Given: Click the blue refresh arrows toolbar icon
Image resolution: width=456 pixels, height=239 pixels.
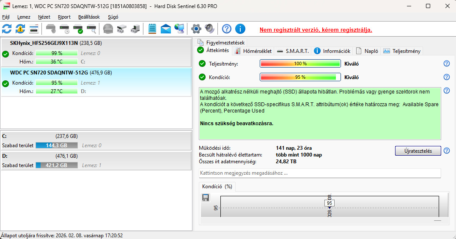Looking at the screenshot, I should (7, 29).
